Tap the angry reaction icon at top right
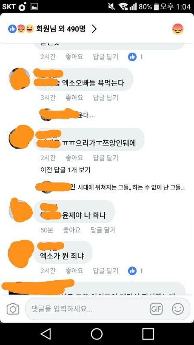This screenshot has height=345, width=194. pos(178,29)
